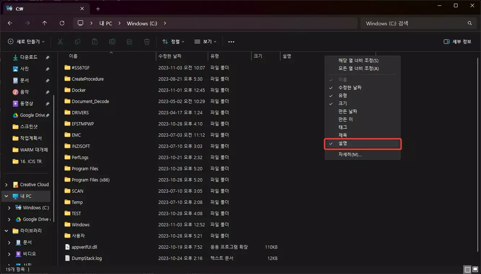This screenshot has height=274, width=481.
Task: Switch to details view icon in status bar
Action: [468, 269]
